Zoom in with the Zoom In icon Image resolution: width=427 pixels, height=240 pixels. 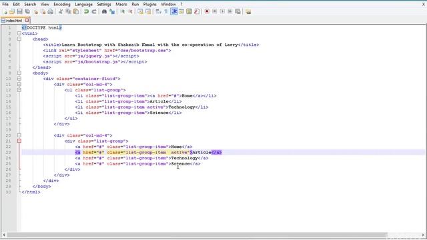coord(123,11)
